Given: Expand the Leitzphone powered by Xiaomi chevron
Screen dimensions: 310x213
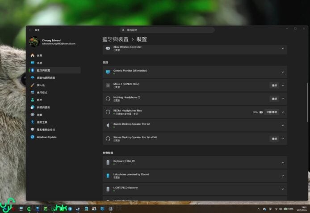Looking at the screenshot, I should (283, 176).
